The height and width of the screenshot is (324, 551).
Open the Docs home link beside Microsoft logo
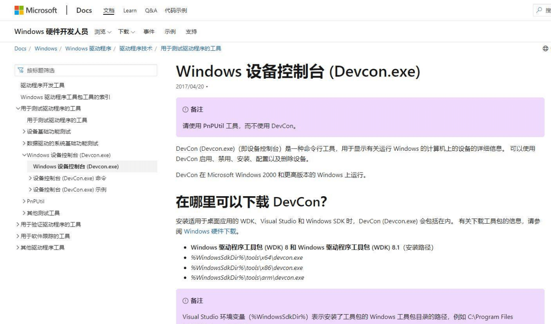(84, 10)
